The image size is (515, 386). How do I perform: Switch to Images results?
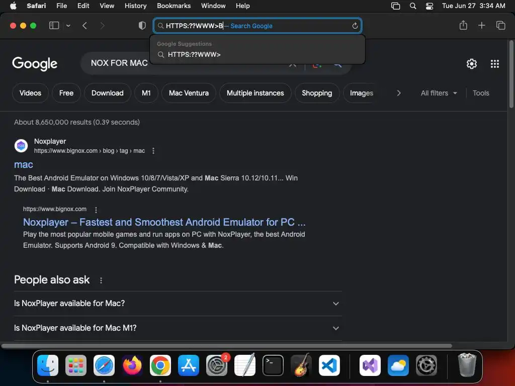(361, 93)
